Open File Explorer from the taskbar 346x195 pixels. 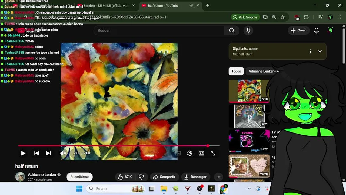coord(164,188)
